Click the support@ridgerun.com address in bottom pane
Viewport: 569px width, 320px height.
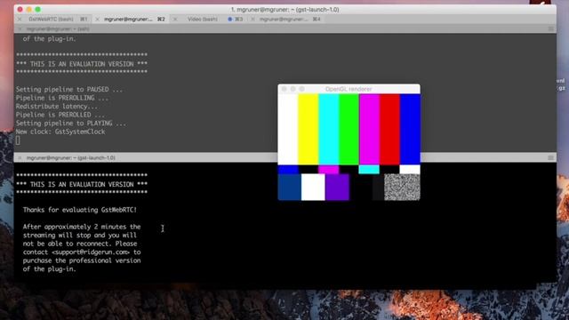(x=91, y=252)
